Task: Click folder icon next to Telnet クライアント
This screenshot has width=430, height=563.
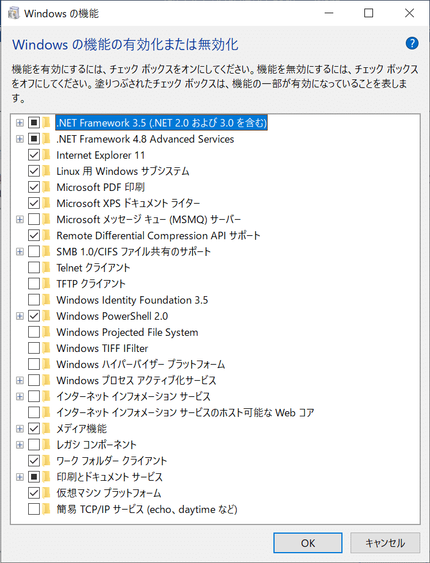Action: [x=46, y=267]
